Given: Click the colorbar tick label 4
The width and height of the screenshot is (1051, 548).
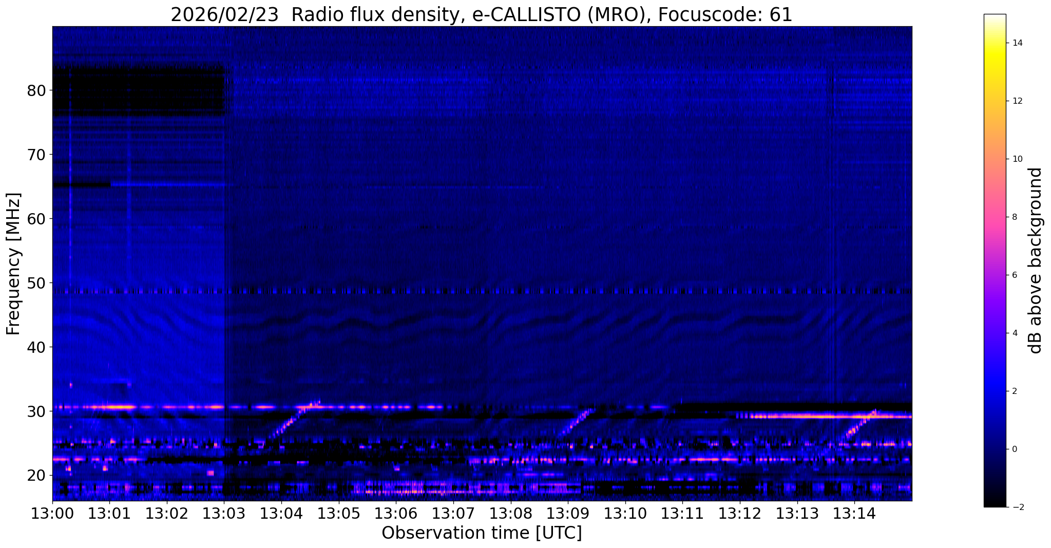Looking at the screenshot, I should coord(1014,333).
